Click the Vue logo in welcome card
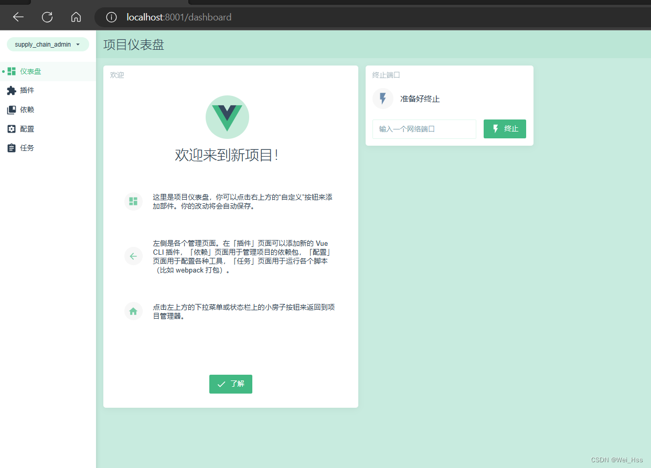Image resolution: width=651 pixels, height=468 pixels. coord(227,117)
